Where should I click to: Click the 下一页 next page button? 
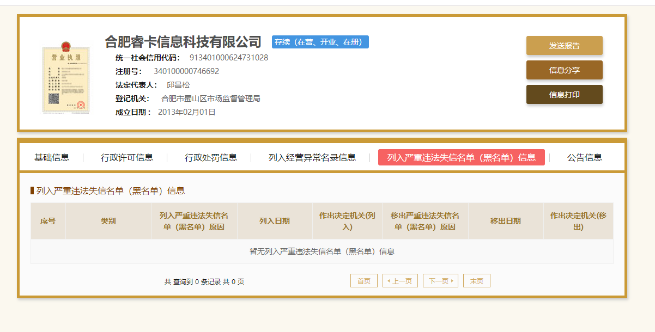pyautogui.click(x=440, y=281)
